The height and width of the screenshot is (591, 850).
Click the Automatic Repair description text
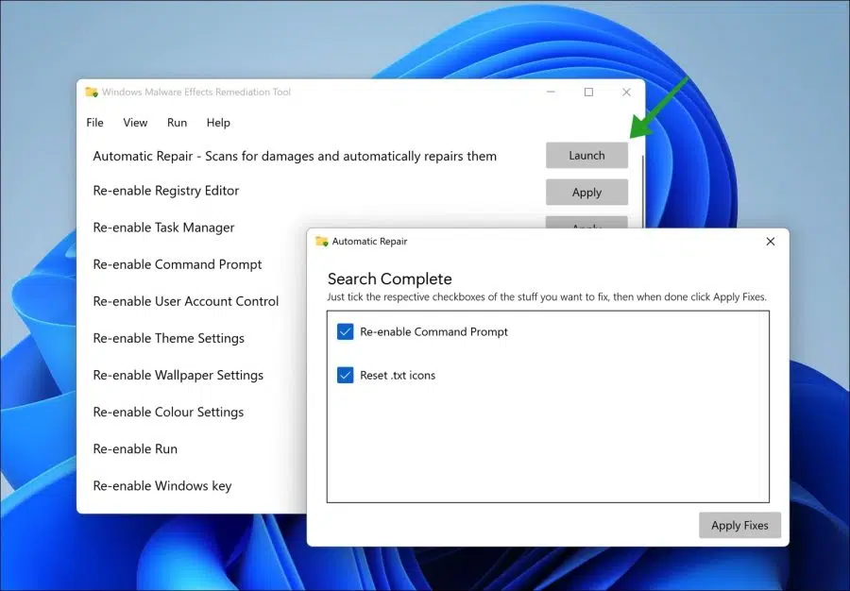(295, 156)
